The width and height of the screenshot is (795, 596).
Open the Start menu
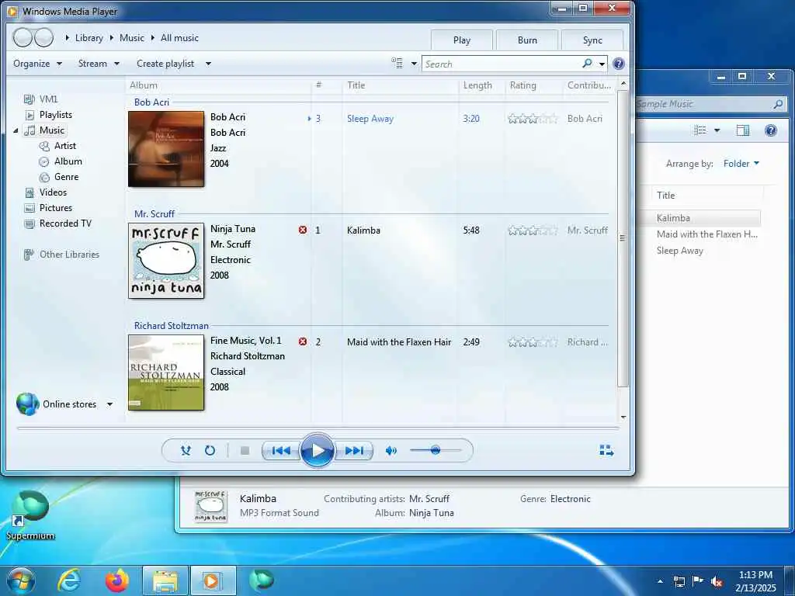pos(21,580)
